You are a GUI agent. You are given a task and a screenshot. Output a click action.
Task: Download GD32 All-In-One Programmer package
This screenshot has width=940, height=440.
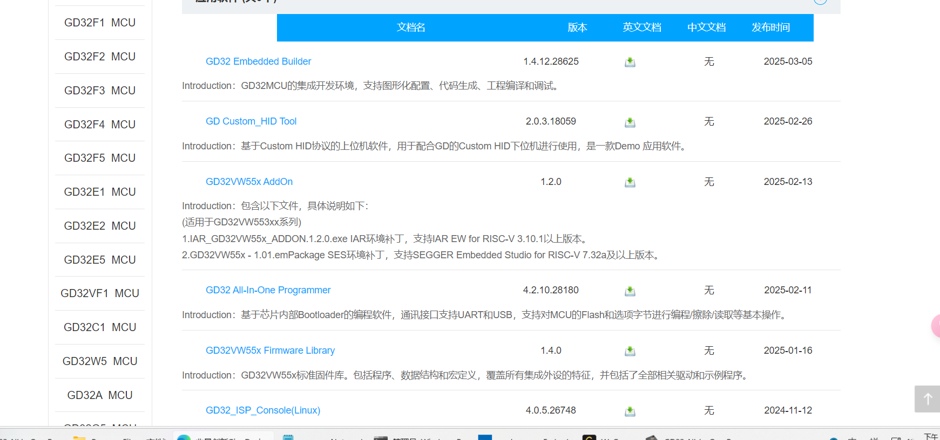point(630,291)
